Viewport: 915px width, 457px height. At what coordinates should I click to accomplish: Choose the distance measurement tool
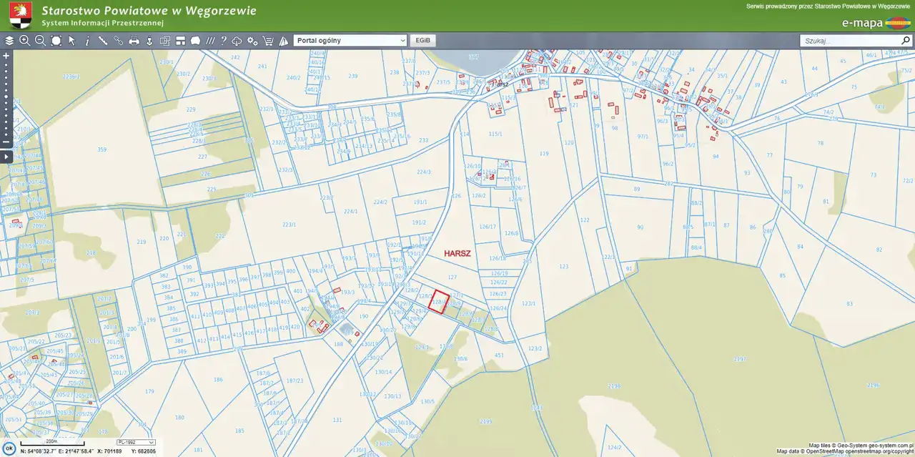[x=103, y=41]
